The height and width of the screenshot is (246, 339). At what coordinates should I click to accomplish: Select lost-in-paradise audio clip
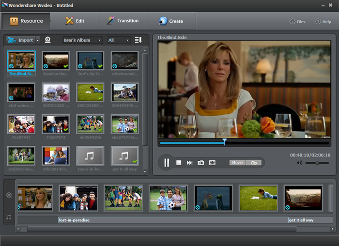[173, 220]
